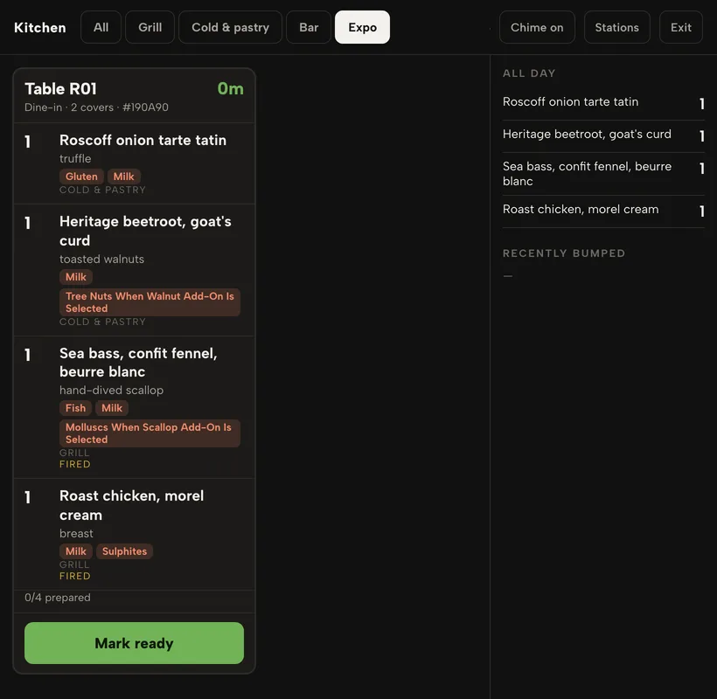Click the Milk tag beside Fish
The width and height of the screenshot is (717, 699).
pos(112,408)
